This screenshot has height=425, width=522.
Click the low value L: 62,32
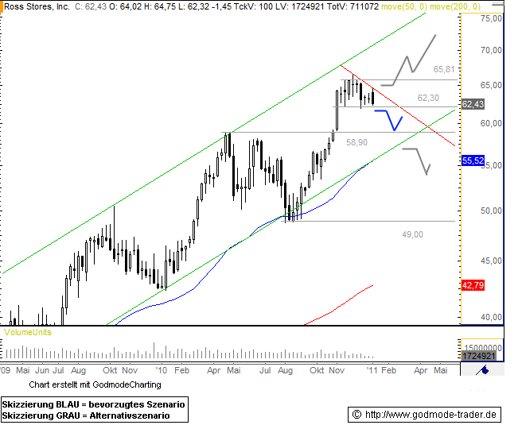click(193, 6)
